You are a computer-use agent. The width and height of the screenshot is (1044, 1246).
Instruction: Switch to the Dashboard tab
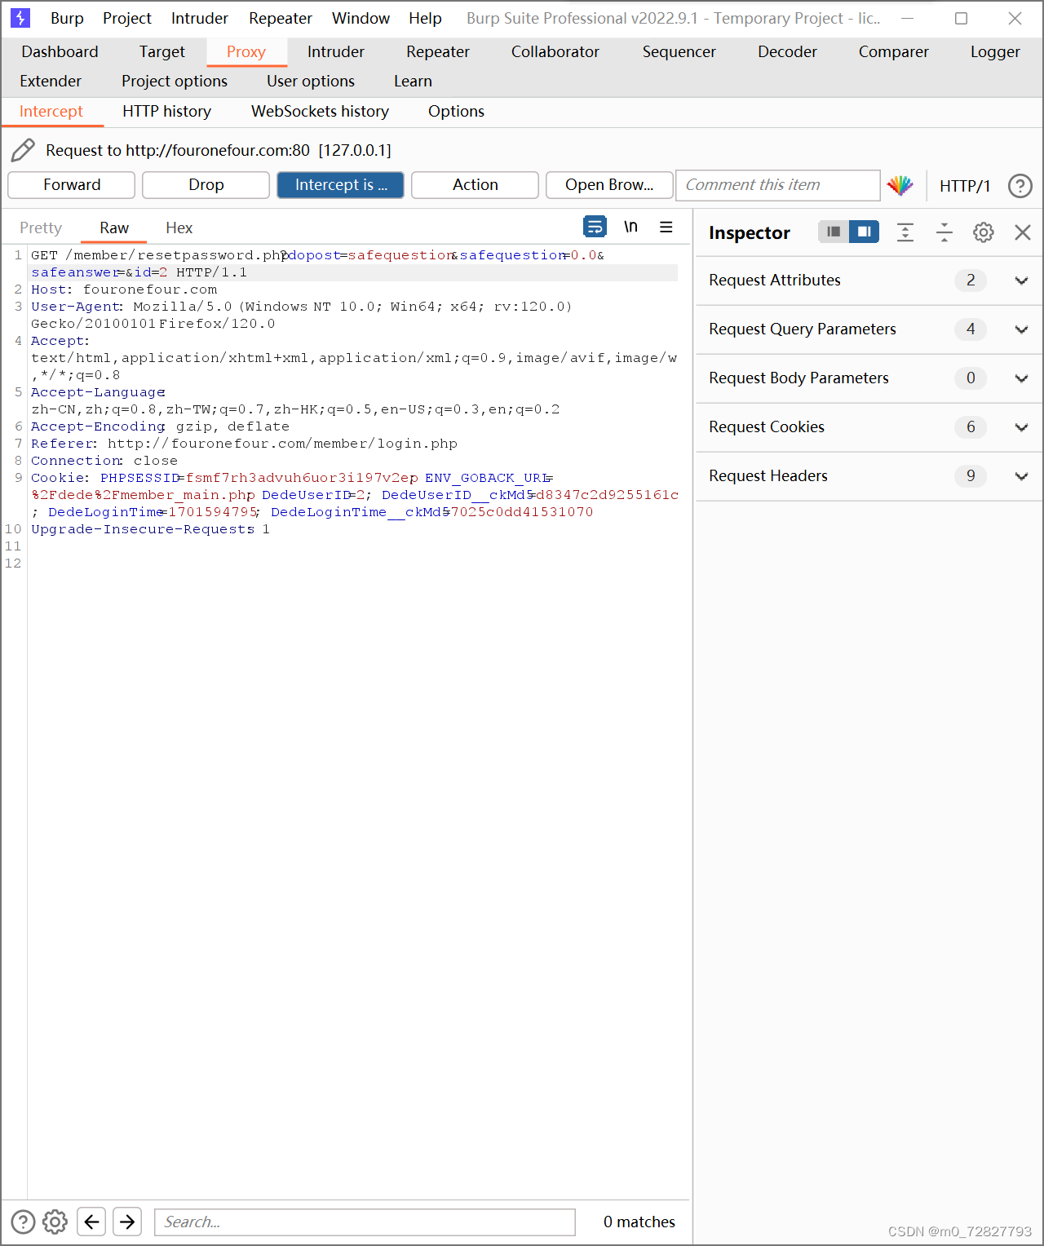[60, 51]
